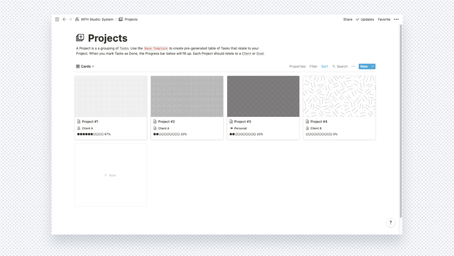Click the WFH Studio workspace icon

point(77,19)
